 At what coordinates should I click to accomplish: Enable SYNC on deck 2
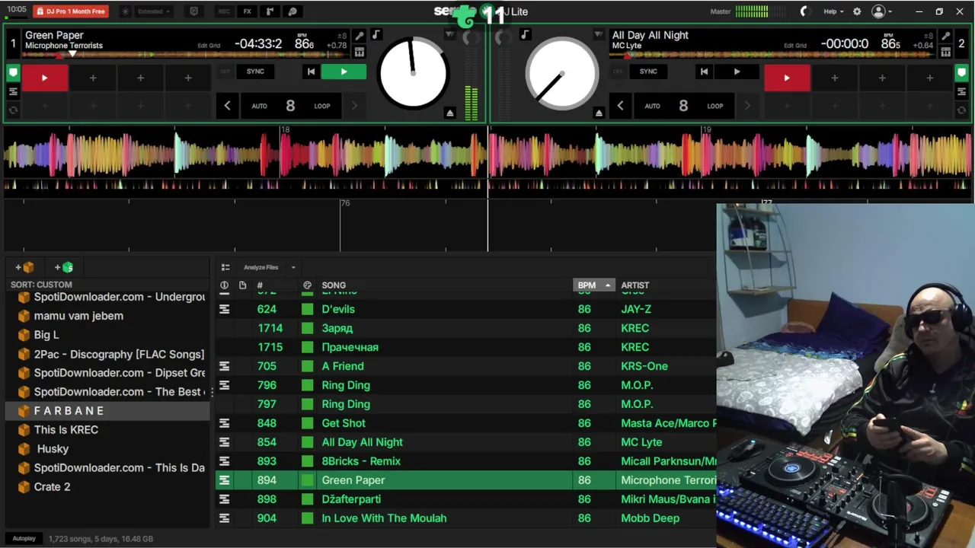click(x=648, y=72)
